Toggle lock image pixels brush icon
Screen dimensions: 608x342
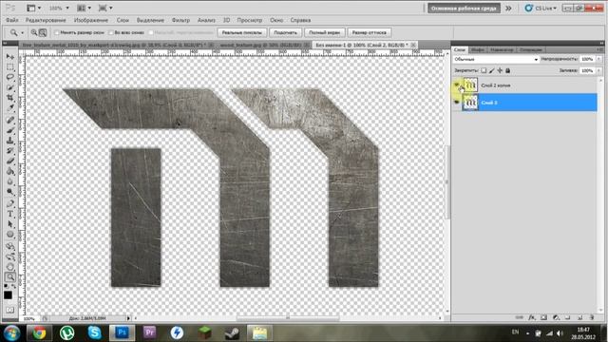coord(492,70)
